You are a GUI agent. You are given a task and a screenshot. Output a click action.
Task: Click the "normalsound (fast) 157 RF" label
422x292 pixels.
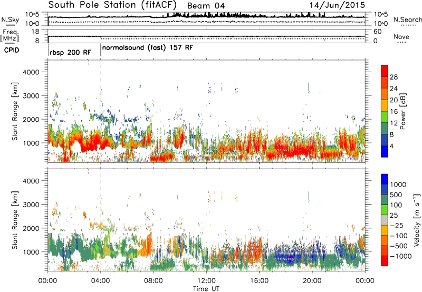pos(148,48)
